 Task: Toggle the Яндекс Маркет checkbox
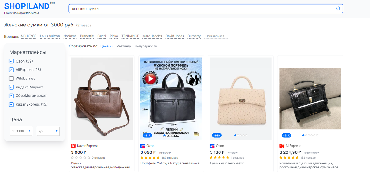click(11, 87)
